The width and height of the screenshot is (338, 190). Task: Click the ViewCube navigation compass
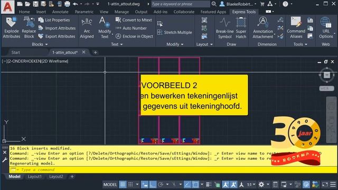pos(326,75)
